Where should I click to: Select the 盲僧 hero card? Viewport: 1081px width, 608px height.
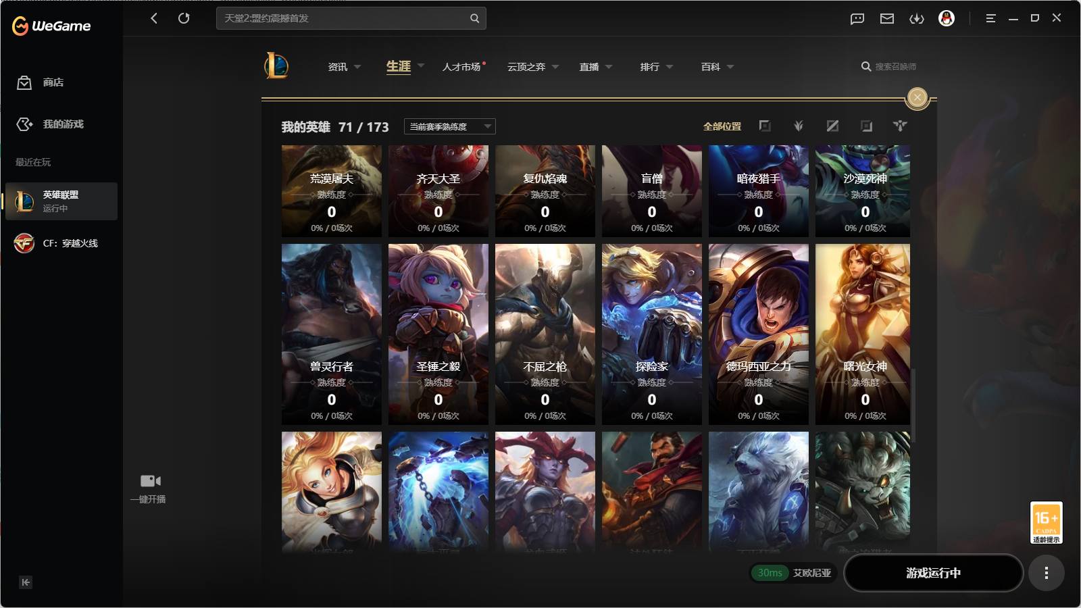pyautogui.click(x=652, y=191)
